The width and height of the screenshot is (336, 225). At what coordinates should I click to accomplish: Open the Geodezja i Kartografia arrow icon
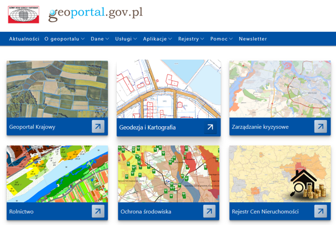210,127
